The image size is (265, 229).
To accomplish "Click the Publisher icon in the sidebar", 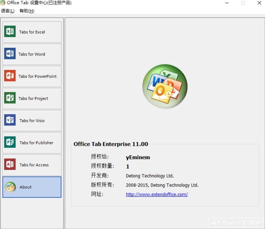I will coord(10,142).
